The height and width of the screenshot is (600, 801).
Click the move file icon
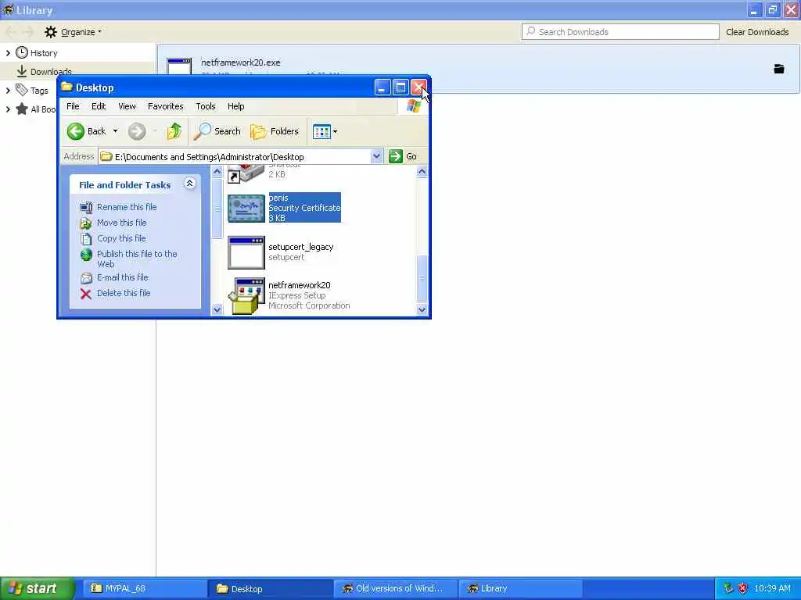(x=86, y=223)
